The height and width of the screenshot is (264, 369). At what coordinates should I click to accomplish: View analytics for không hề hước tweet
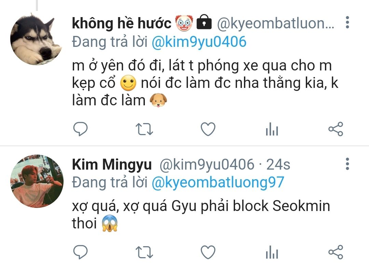pos(272,129)
